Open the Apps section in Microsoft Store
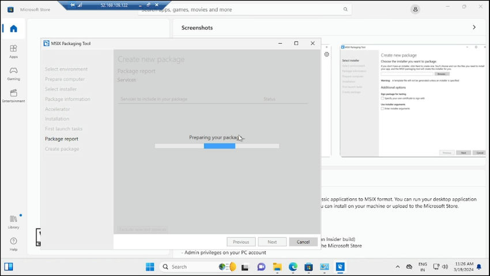Image resolution: width=490 pixels, height=276 pixels. (x=13, y=51)
